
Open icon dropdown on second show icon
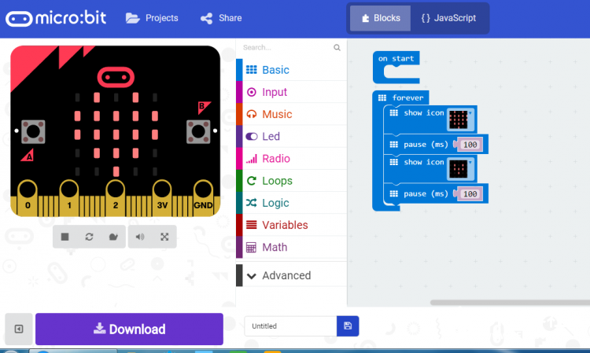pyautogui.click(x=461, y=169)
